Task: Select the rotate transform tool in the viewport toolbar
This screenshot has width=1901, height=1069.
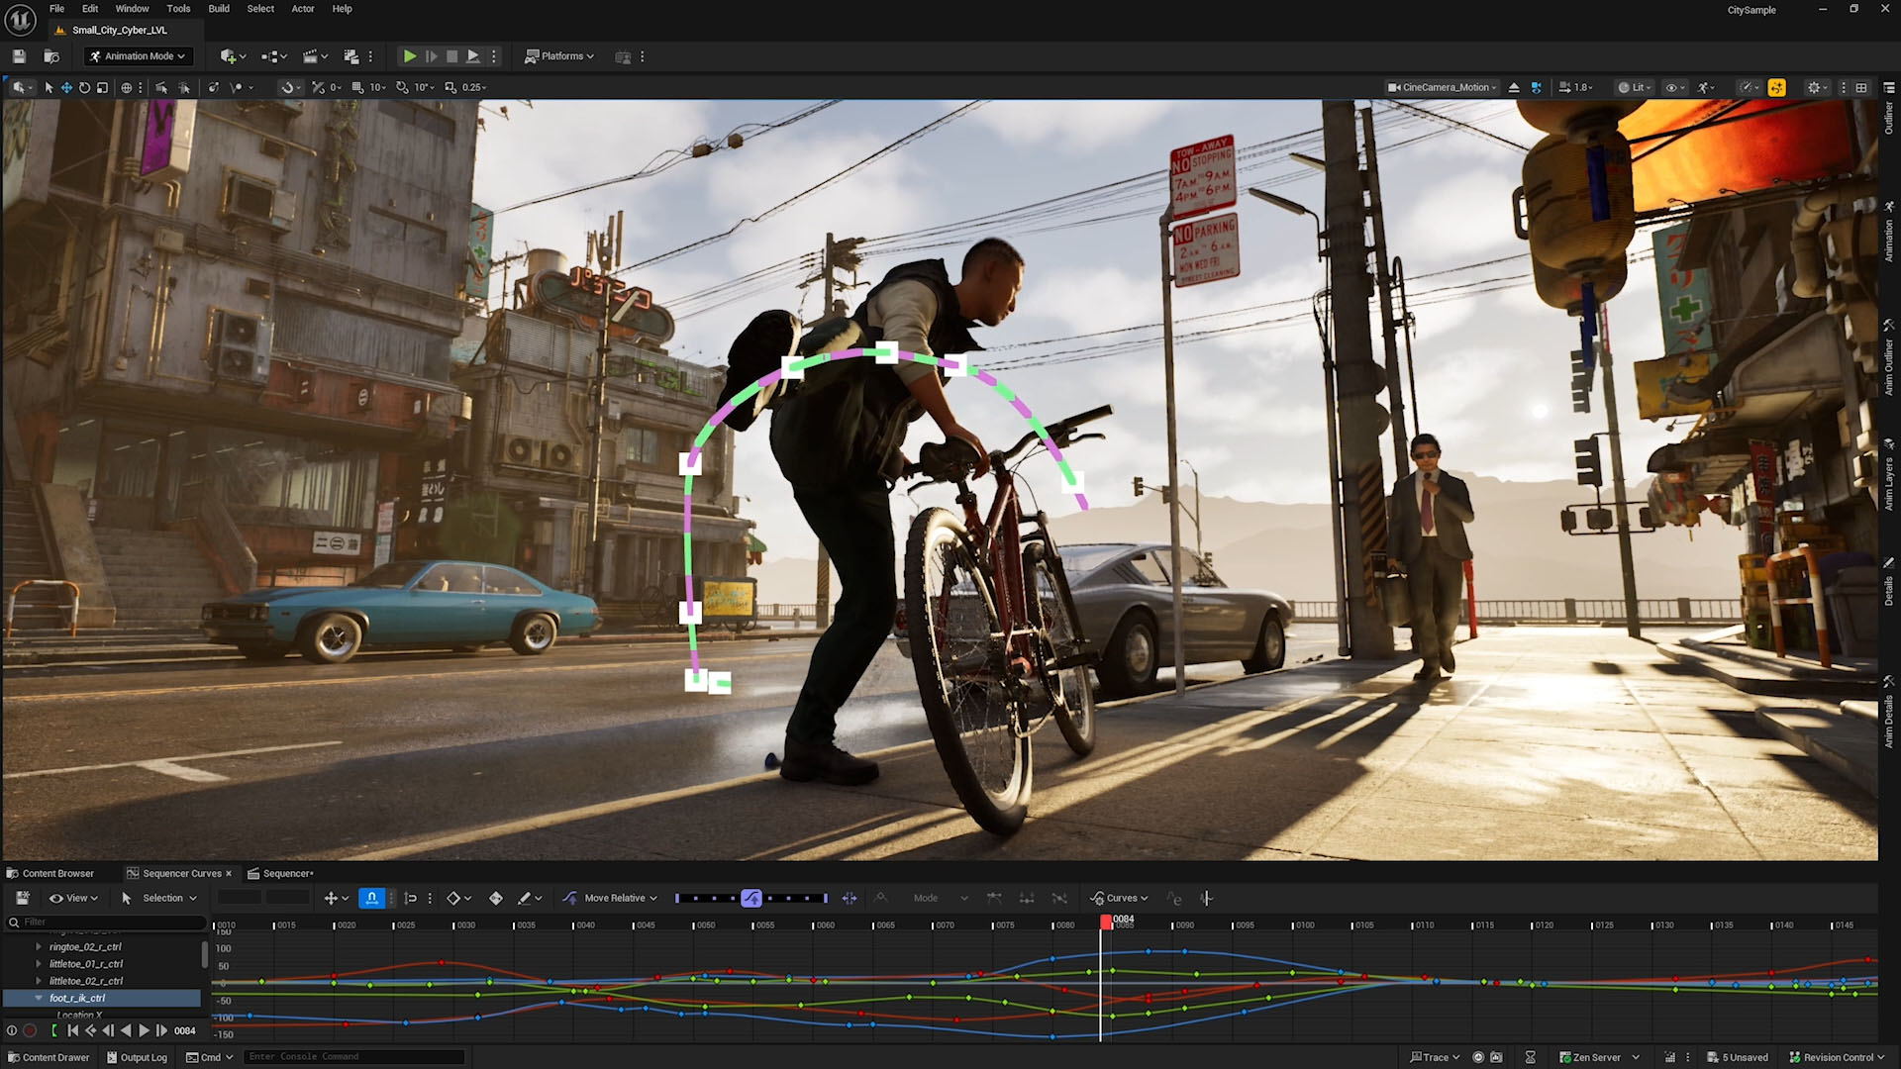Action: (x=84, y=87)
